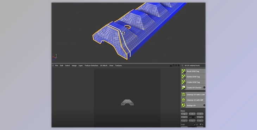Move UVs down-right with diagonal arrow button

click(x=200, y=121)
